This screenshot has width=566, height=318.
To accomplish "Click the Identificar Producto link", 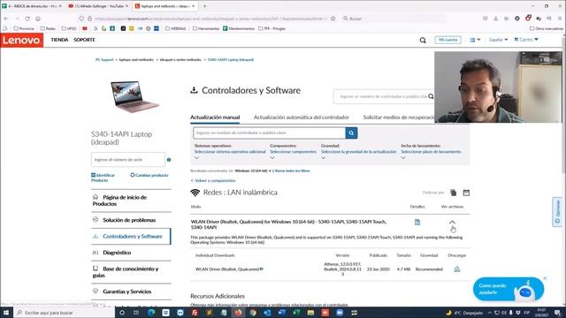I will click(x=103, y=178).
